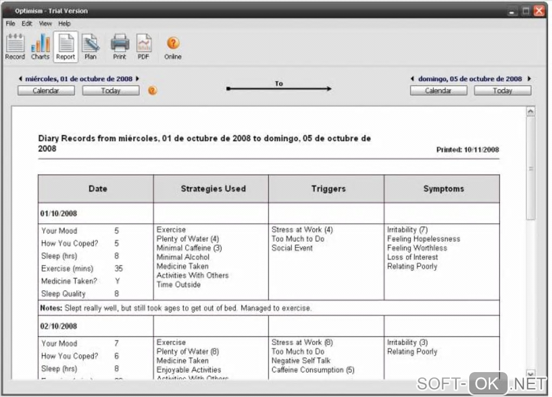The height and width of the screenshot is (397, 552).
Task: Click 'Activities With Others' on 01/10/2008
Action: [193, 276]
